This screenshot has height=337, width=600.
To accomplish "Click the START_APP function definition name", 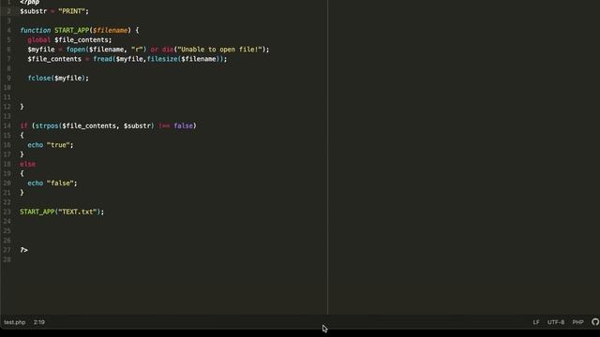I will (71, 30).
